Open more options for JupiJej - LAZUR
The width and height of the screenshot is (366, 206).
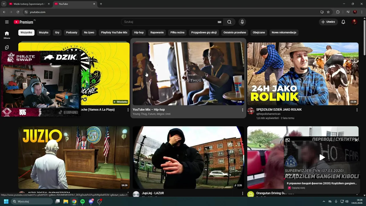pyautogui.click(x=242, y=193)
